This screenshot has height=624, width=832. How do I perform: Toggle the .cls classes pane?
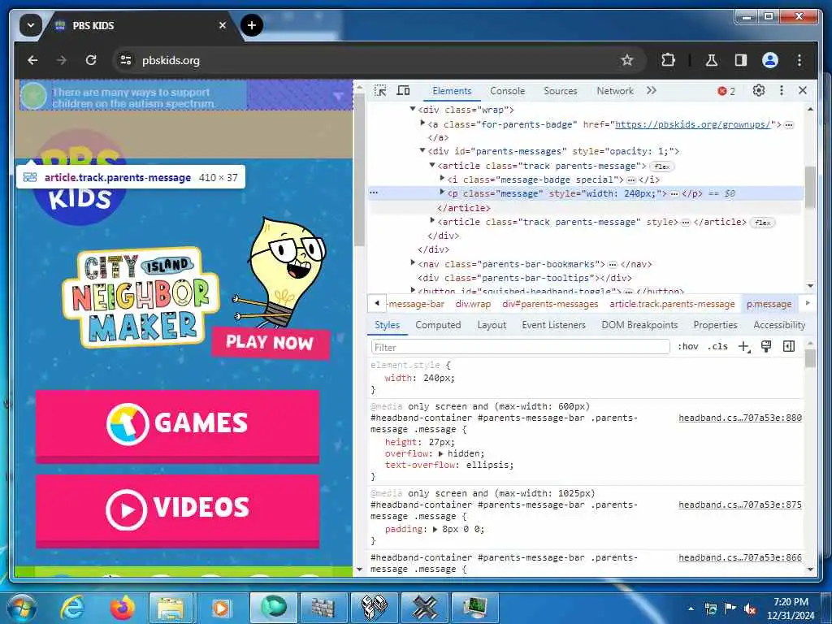[718, 346]
